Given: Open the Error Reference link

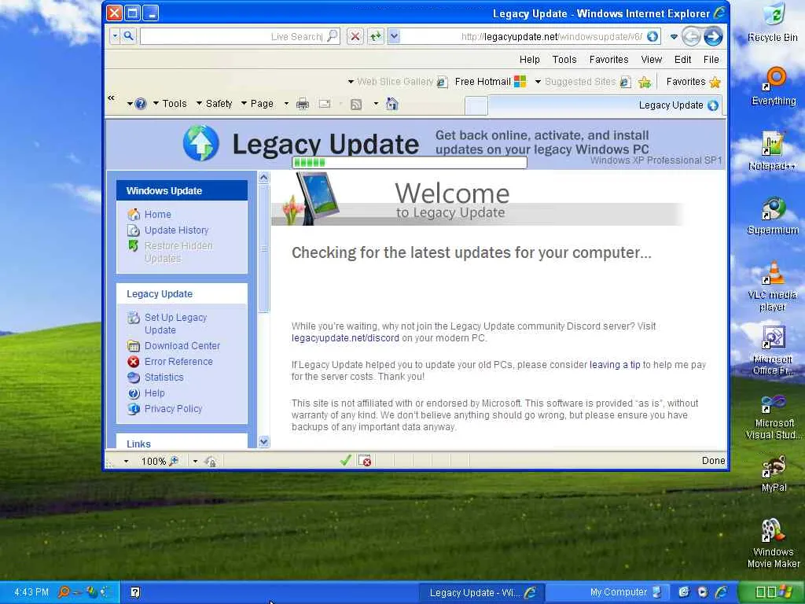Looking at the screenshot, I should pyautogui.click(x=178, y=362).
